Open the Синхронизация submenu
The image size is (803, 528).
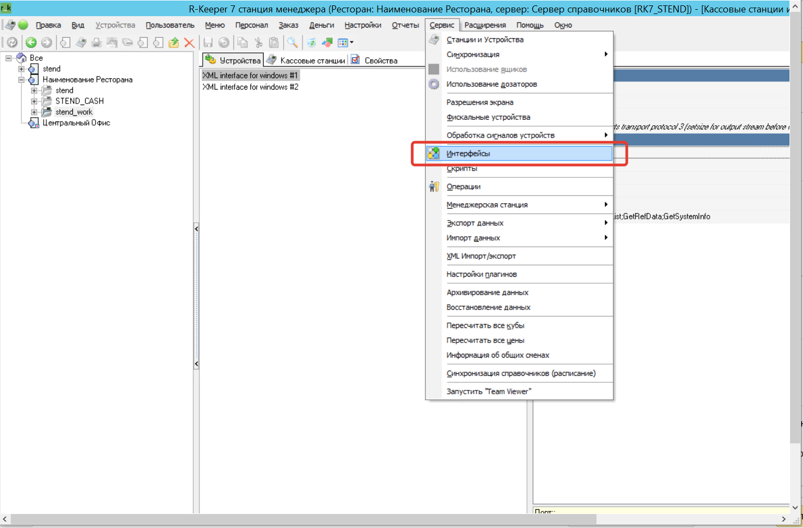tap(472, 54)
